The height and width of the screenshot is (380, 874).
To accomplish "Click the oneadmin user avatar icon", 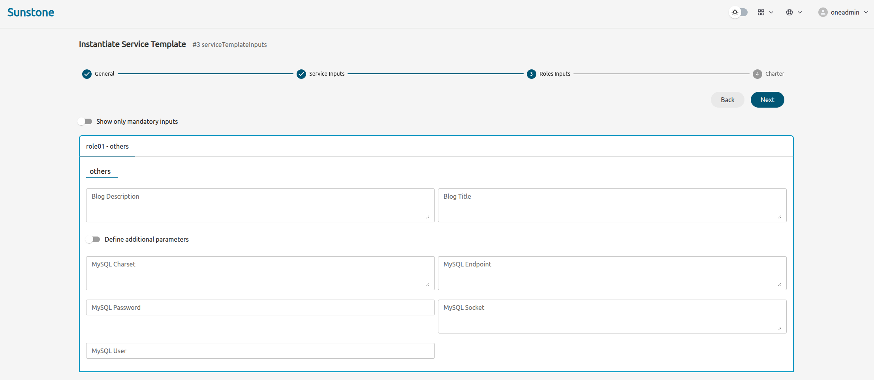I will (x=823, y=12).
